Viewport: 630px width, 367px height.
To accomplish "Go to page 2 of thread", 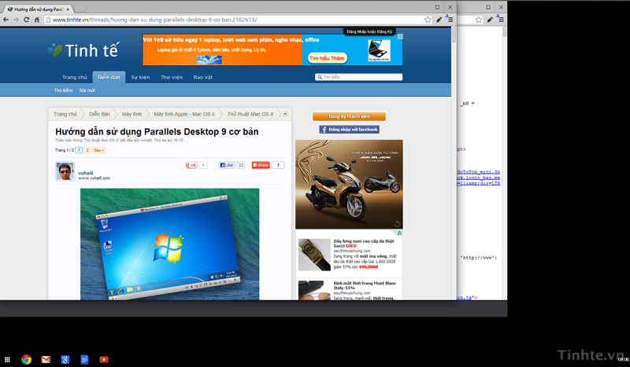I will click(87, 150).
